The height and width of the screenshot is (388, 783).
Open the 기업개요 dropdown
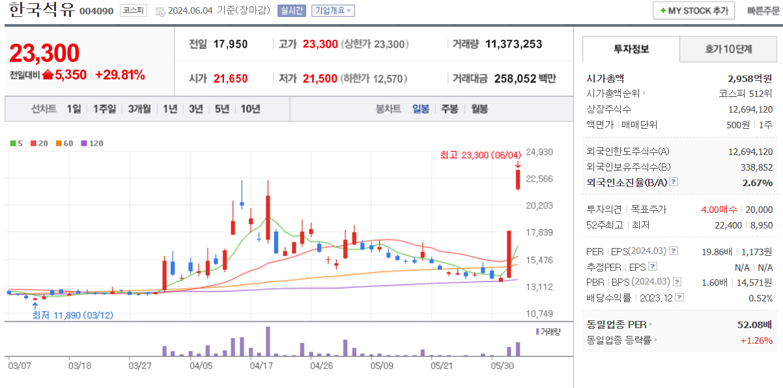point(333,10)
